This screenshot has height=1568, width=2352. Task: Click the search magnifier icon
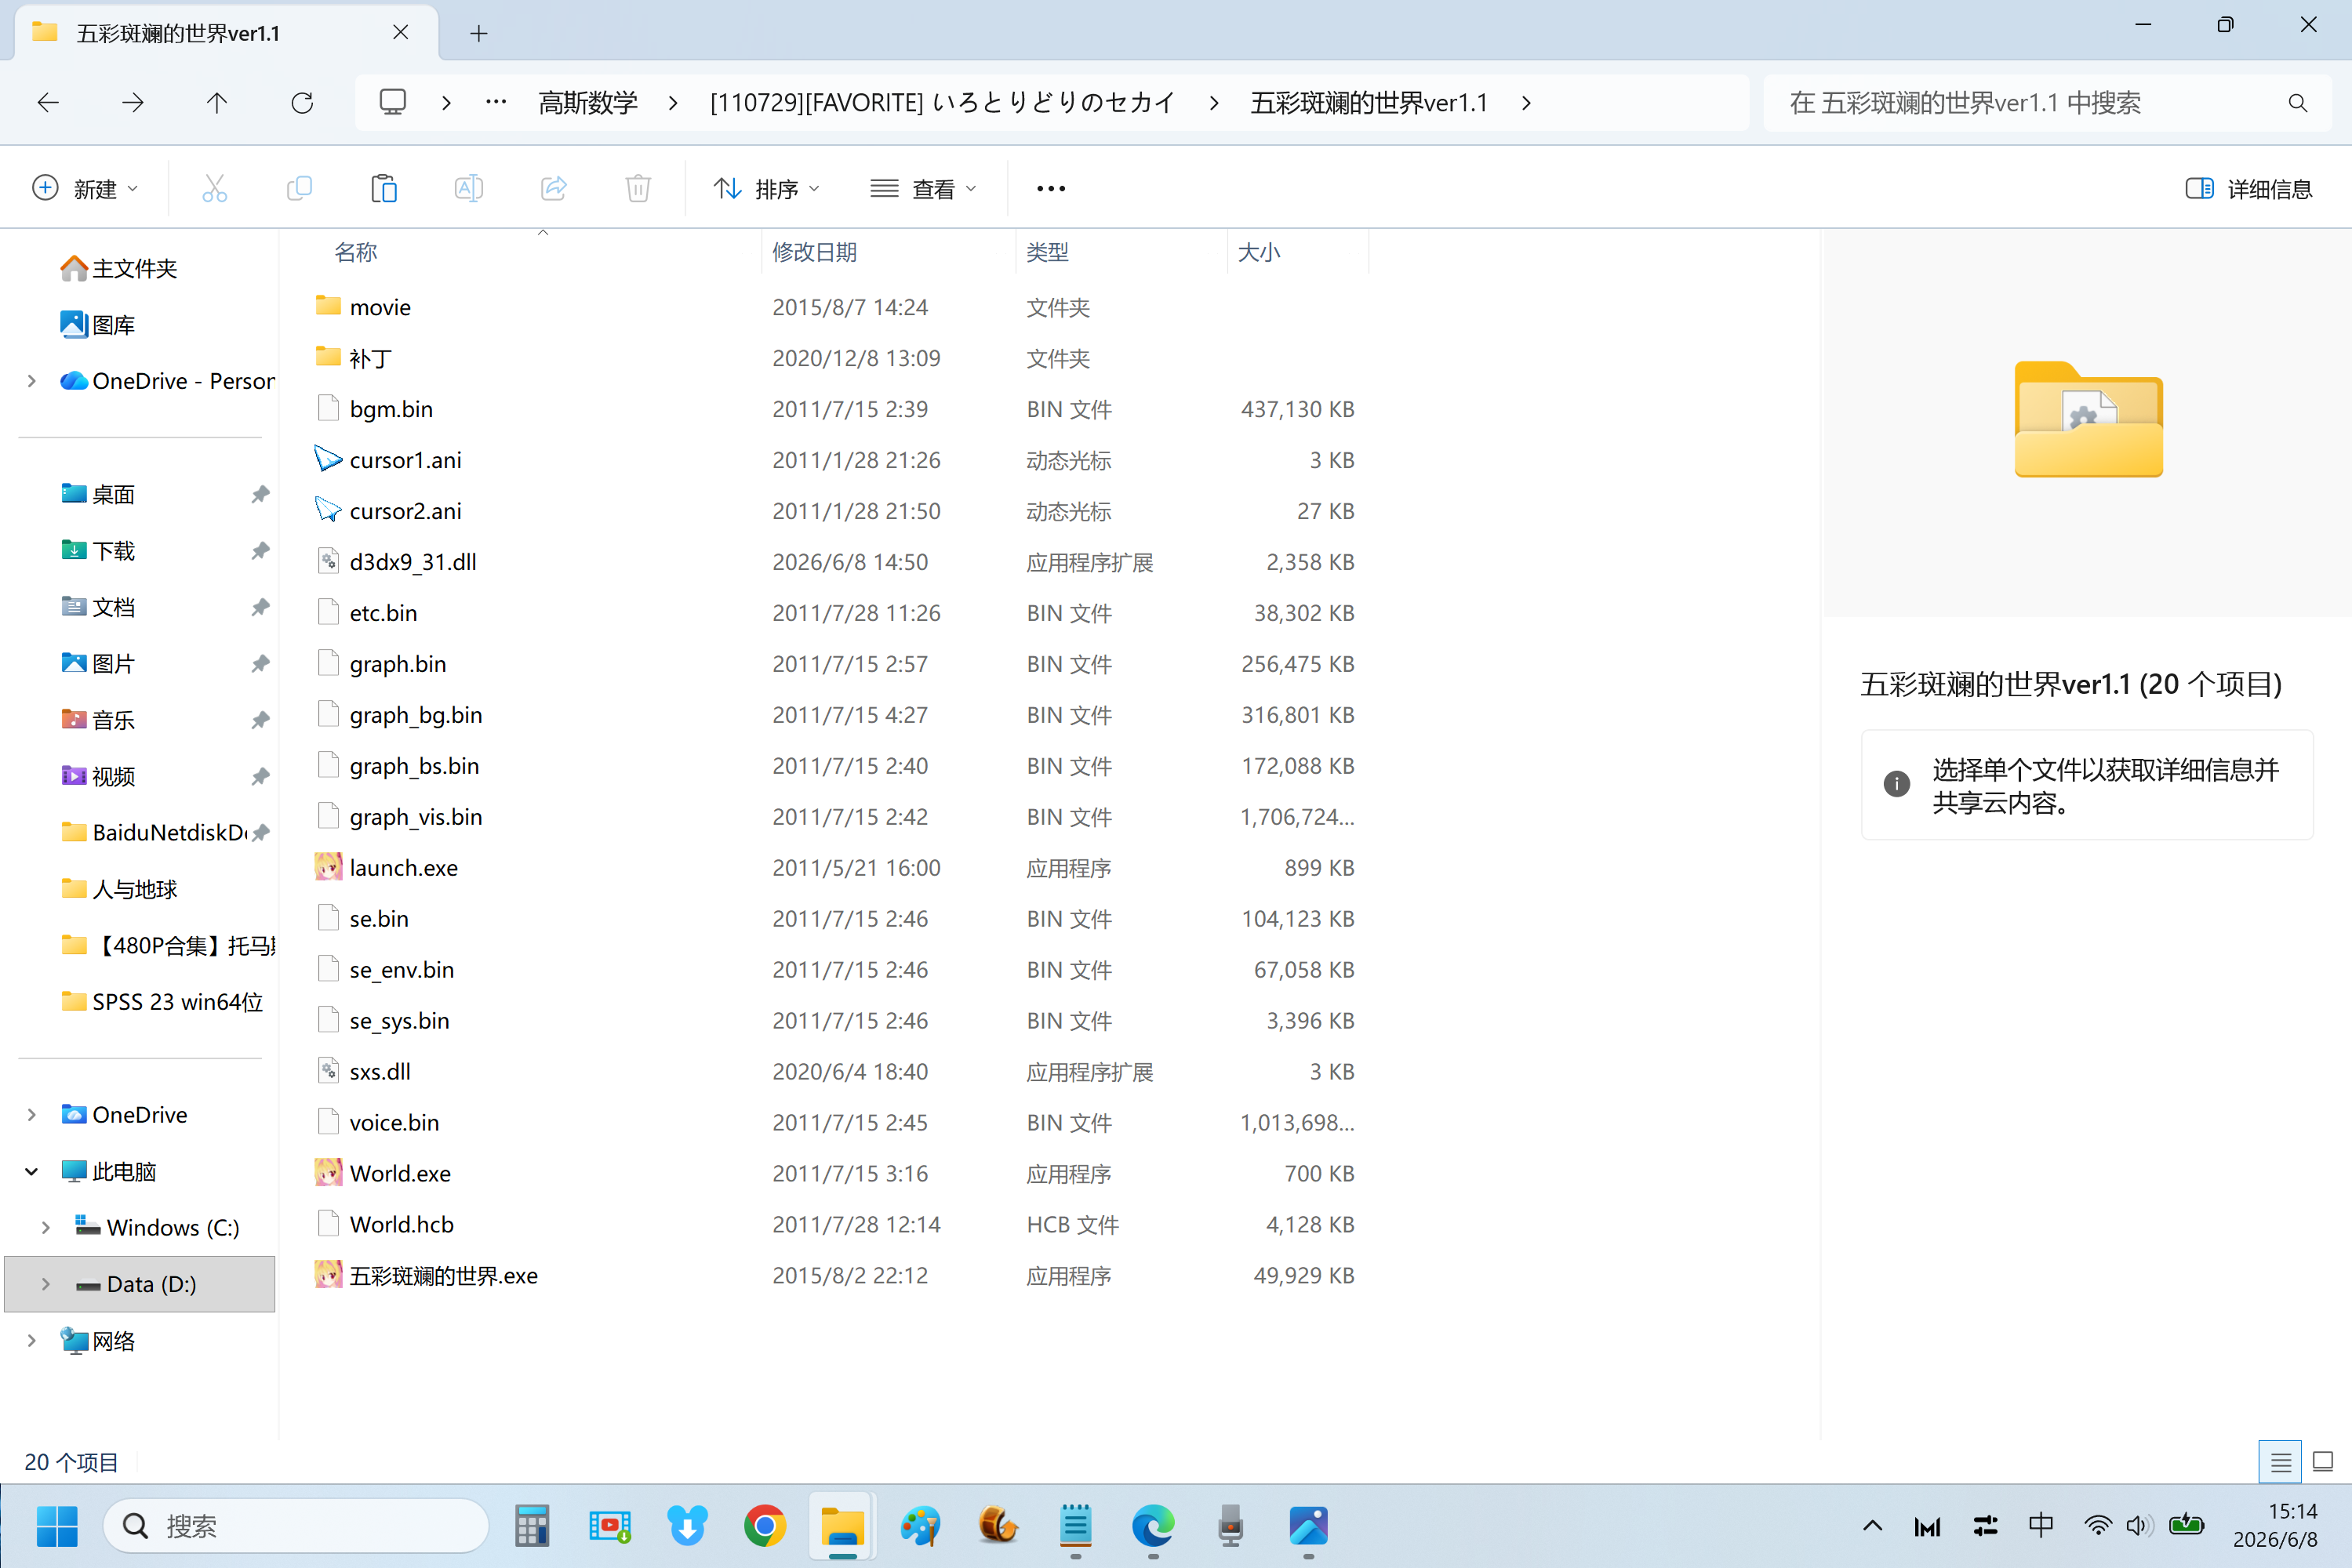pos(2298,103)
